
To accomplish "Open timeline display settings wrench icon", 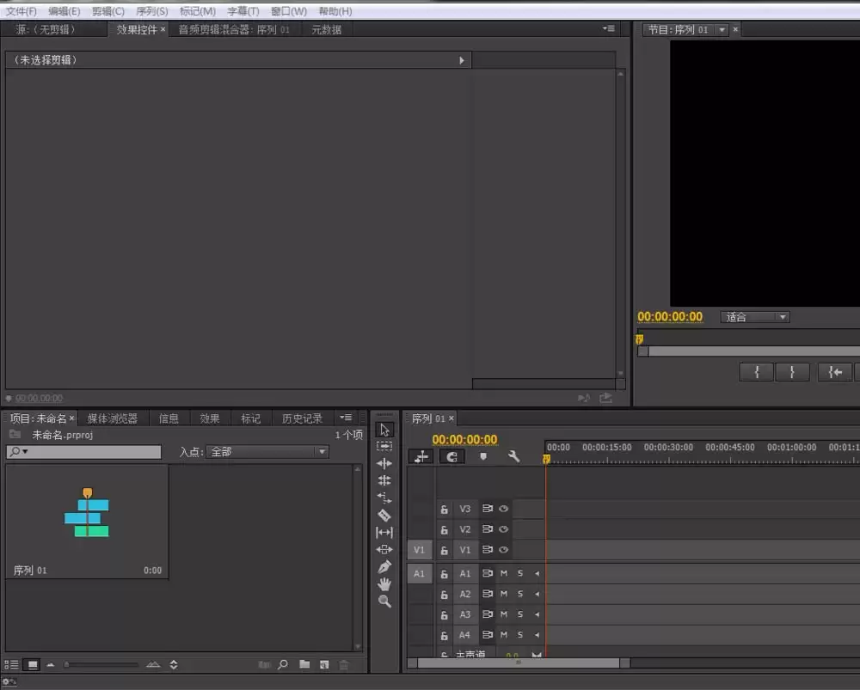I will coord(513,457).
